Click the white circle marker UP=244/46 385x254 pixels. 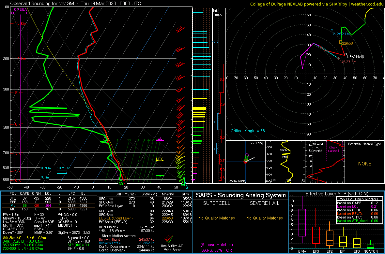tap(346, 54)
